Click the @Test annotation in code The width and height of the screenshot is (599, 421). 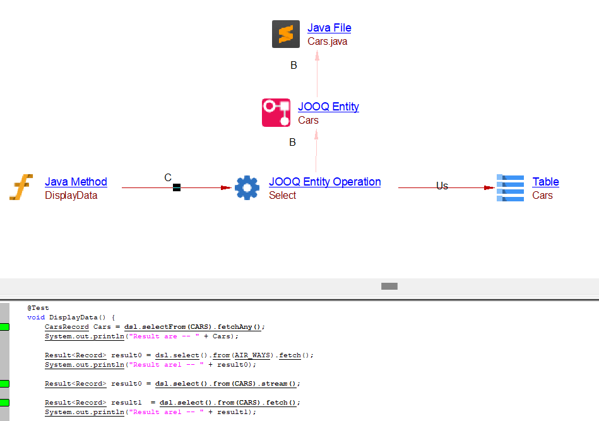pos(38,308)
